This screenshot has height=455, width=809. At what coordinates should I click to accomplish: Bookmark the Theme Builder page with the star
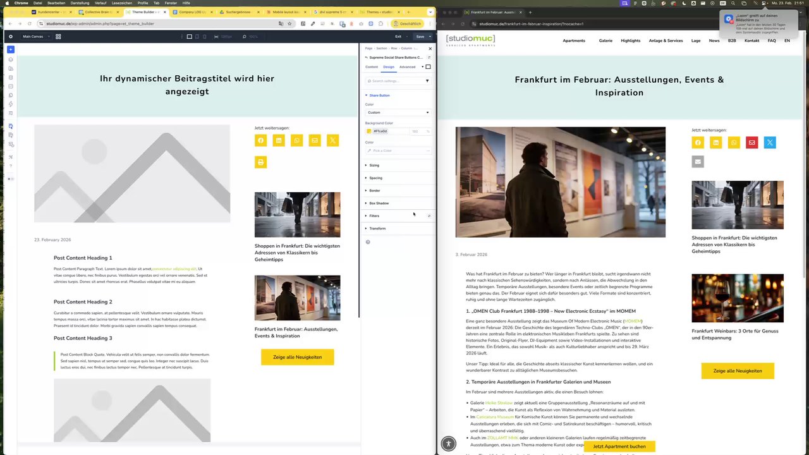(289, 24)
